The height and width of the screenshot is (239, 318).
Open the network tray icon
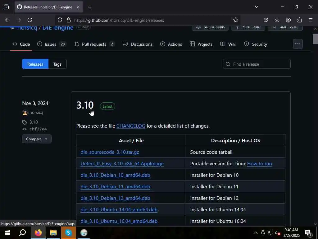pos(270,233)
